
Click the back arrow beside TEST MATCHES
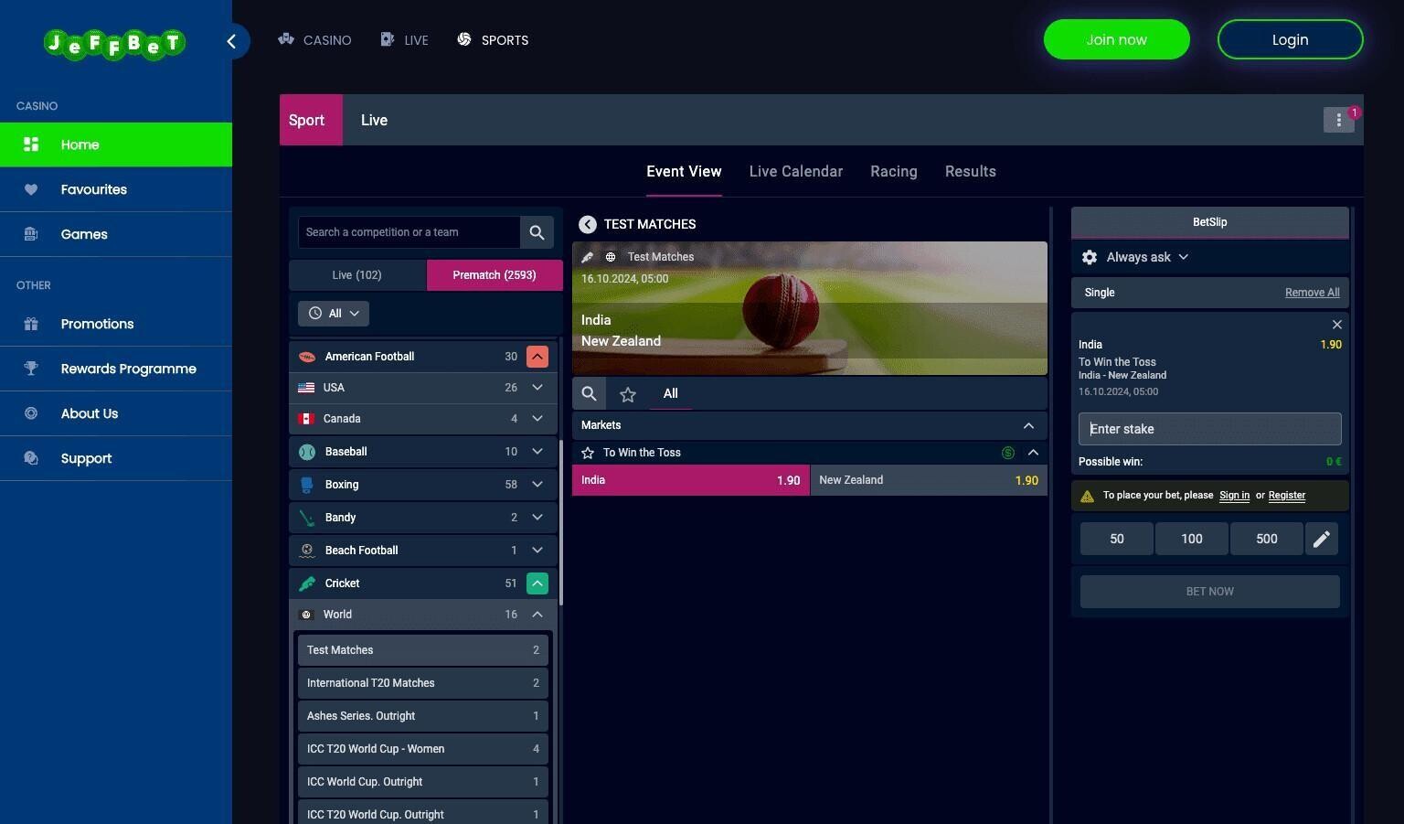tap(588, 224)
